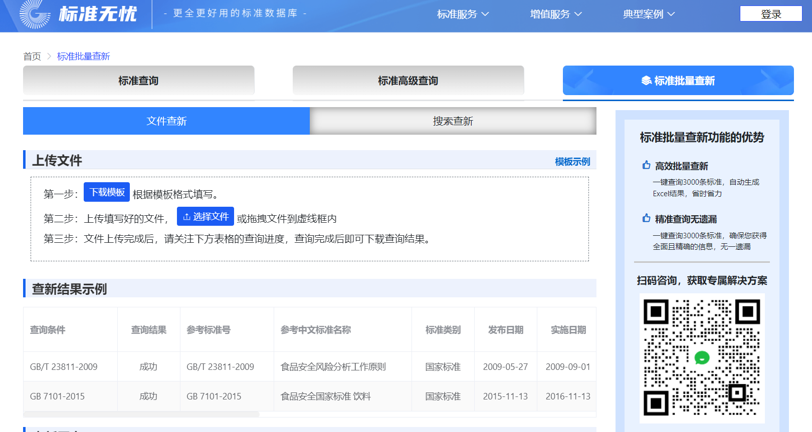Image resolution: width=812 pixels, height=432 pixels.
Task: Expand the 典型案例 dropdown menu
Action: pyautogui.click(x=649, y=14)
